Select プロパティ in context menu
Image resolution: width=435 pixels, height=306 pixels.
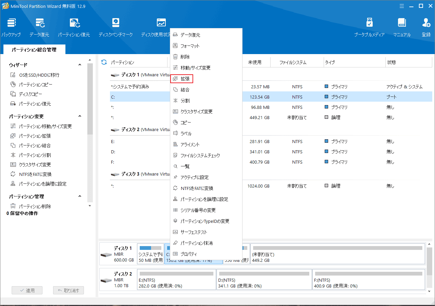[206, 254]
